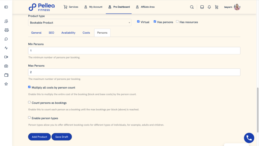Open the Product type dropdown
This screenshot has height=146, width=259.
tap(80, 23)
